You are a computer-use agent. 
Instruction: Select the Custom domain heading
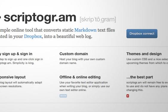pos(74,54)
